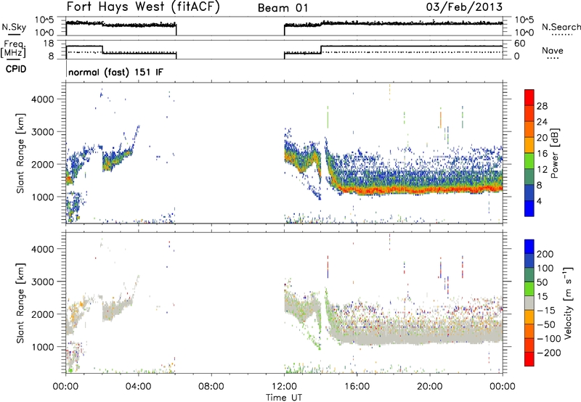Click the 1000 tick on velocity panel axis

point(43,347)
